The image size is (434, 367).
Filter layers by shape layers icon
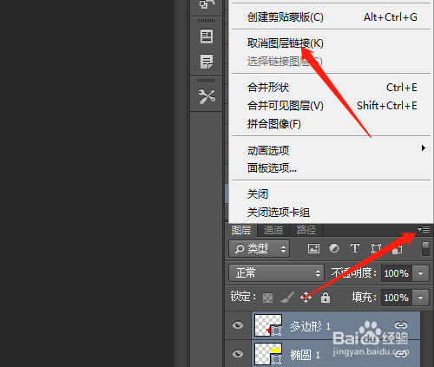pos(376,248)
